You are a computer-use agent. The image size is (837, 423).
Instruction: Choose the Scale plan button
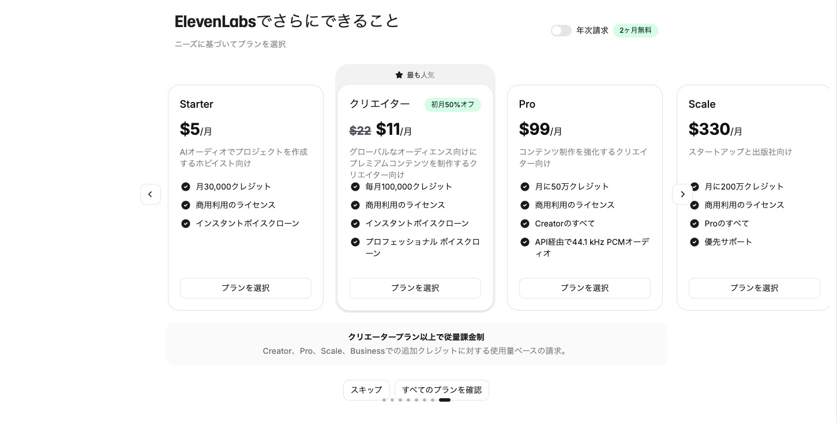(755, 288)
